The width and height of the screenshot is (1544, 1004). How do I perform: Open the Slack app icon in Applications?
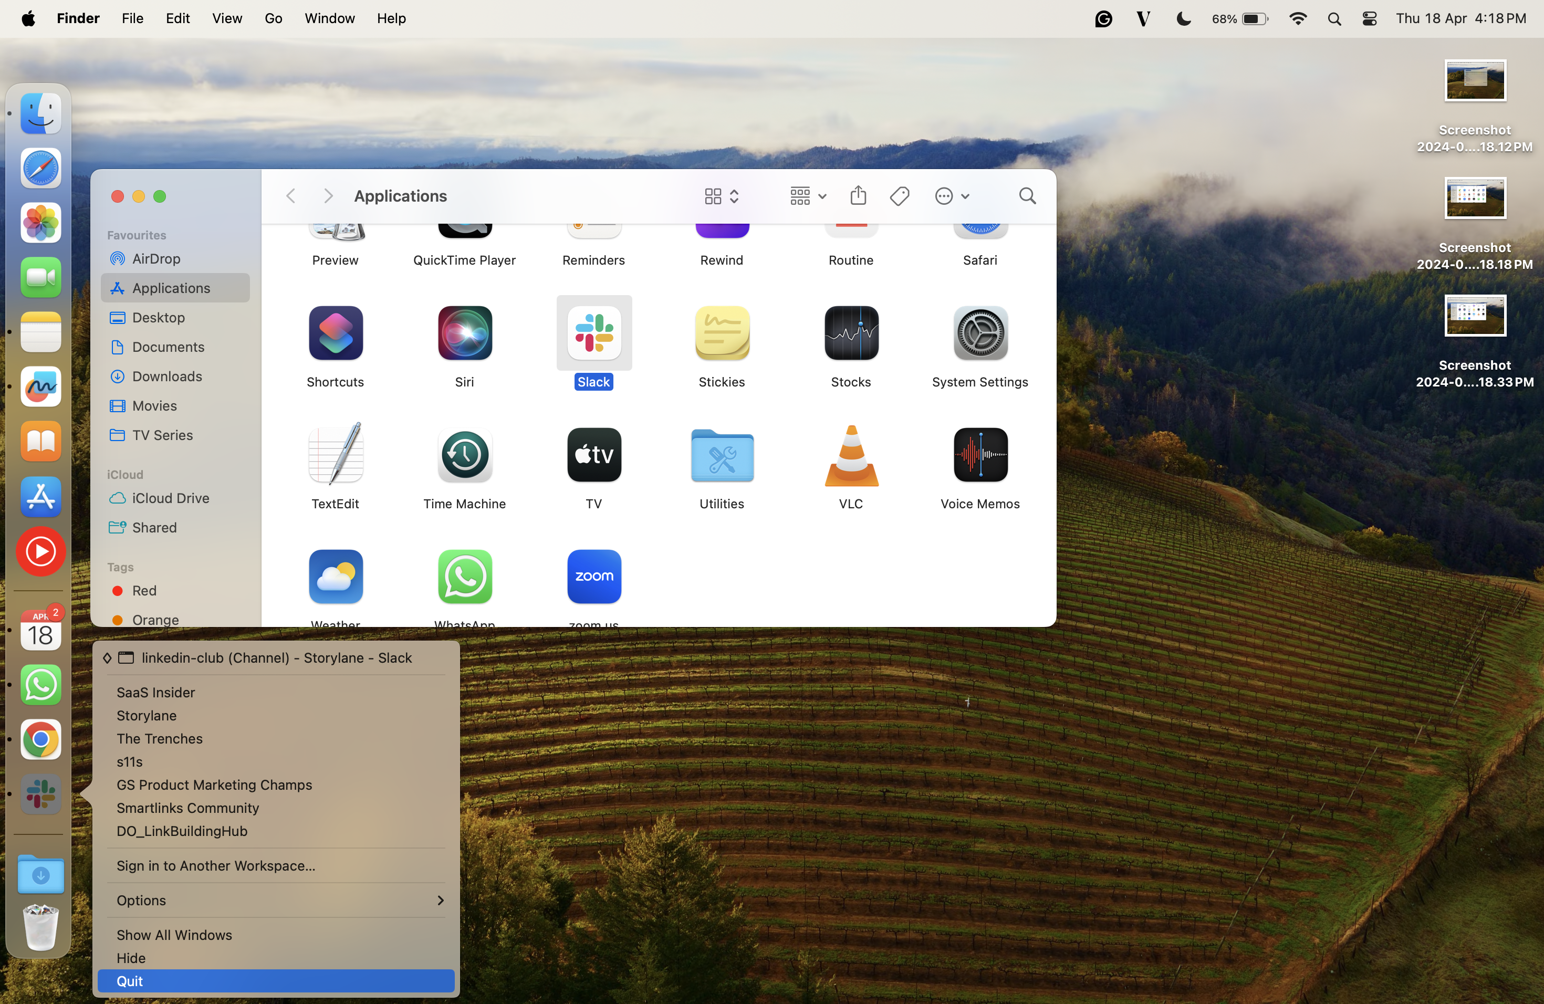tap(593, 333)
